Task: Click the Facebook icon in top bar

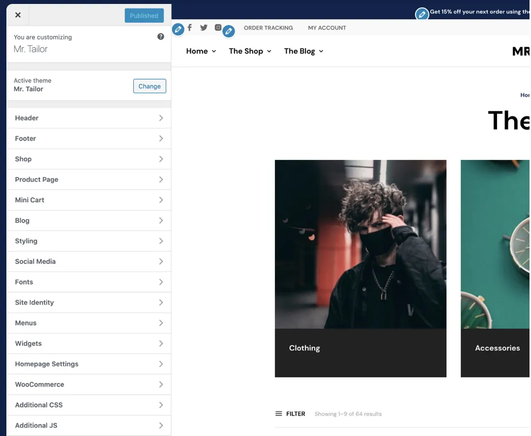Action: coord(190,28)
